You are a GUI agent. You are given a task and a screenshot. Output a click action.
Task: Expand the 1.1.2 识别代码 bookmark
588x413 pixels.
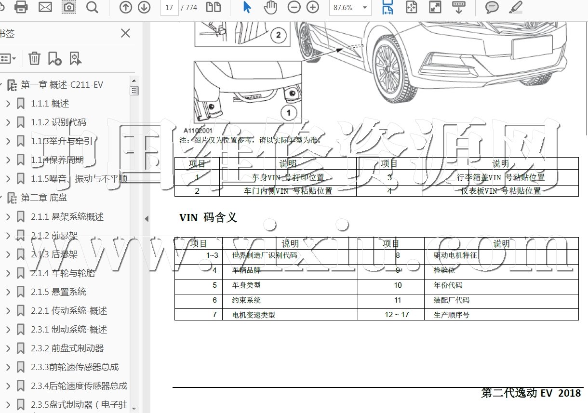(x=8, y=122)
